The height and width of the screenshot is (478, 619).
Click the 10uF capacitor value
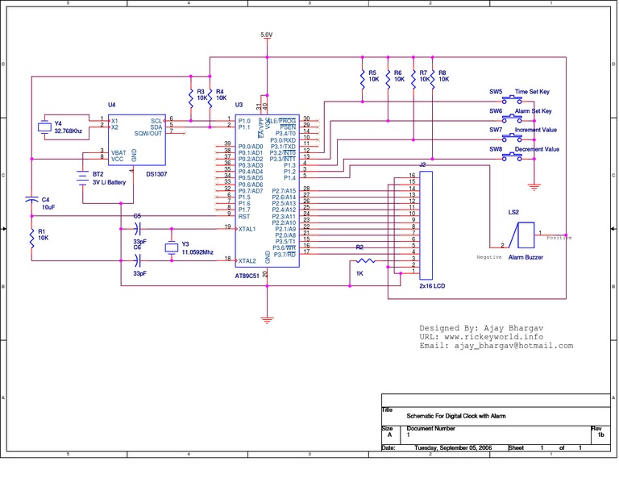click(x=48, y=207)
